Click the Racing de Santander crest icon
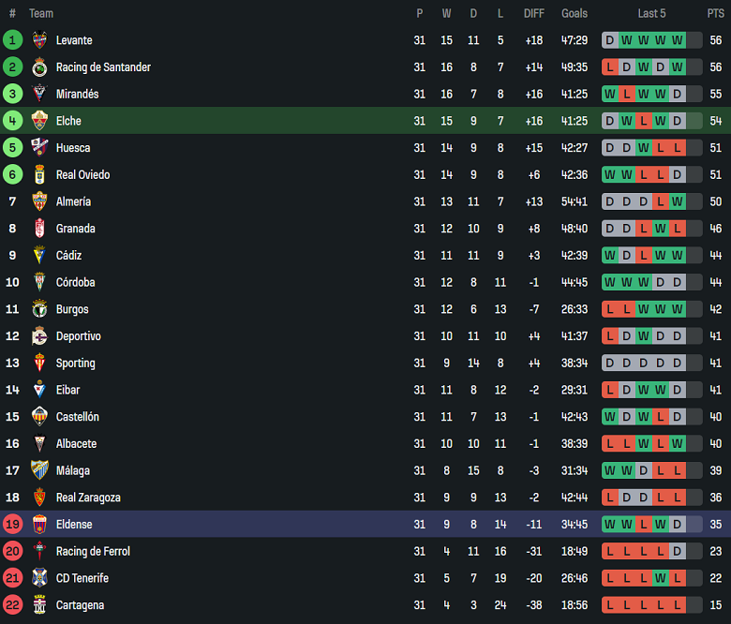This screenshot has width=731, height=624. (x=39, y=67)
